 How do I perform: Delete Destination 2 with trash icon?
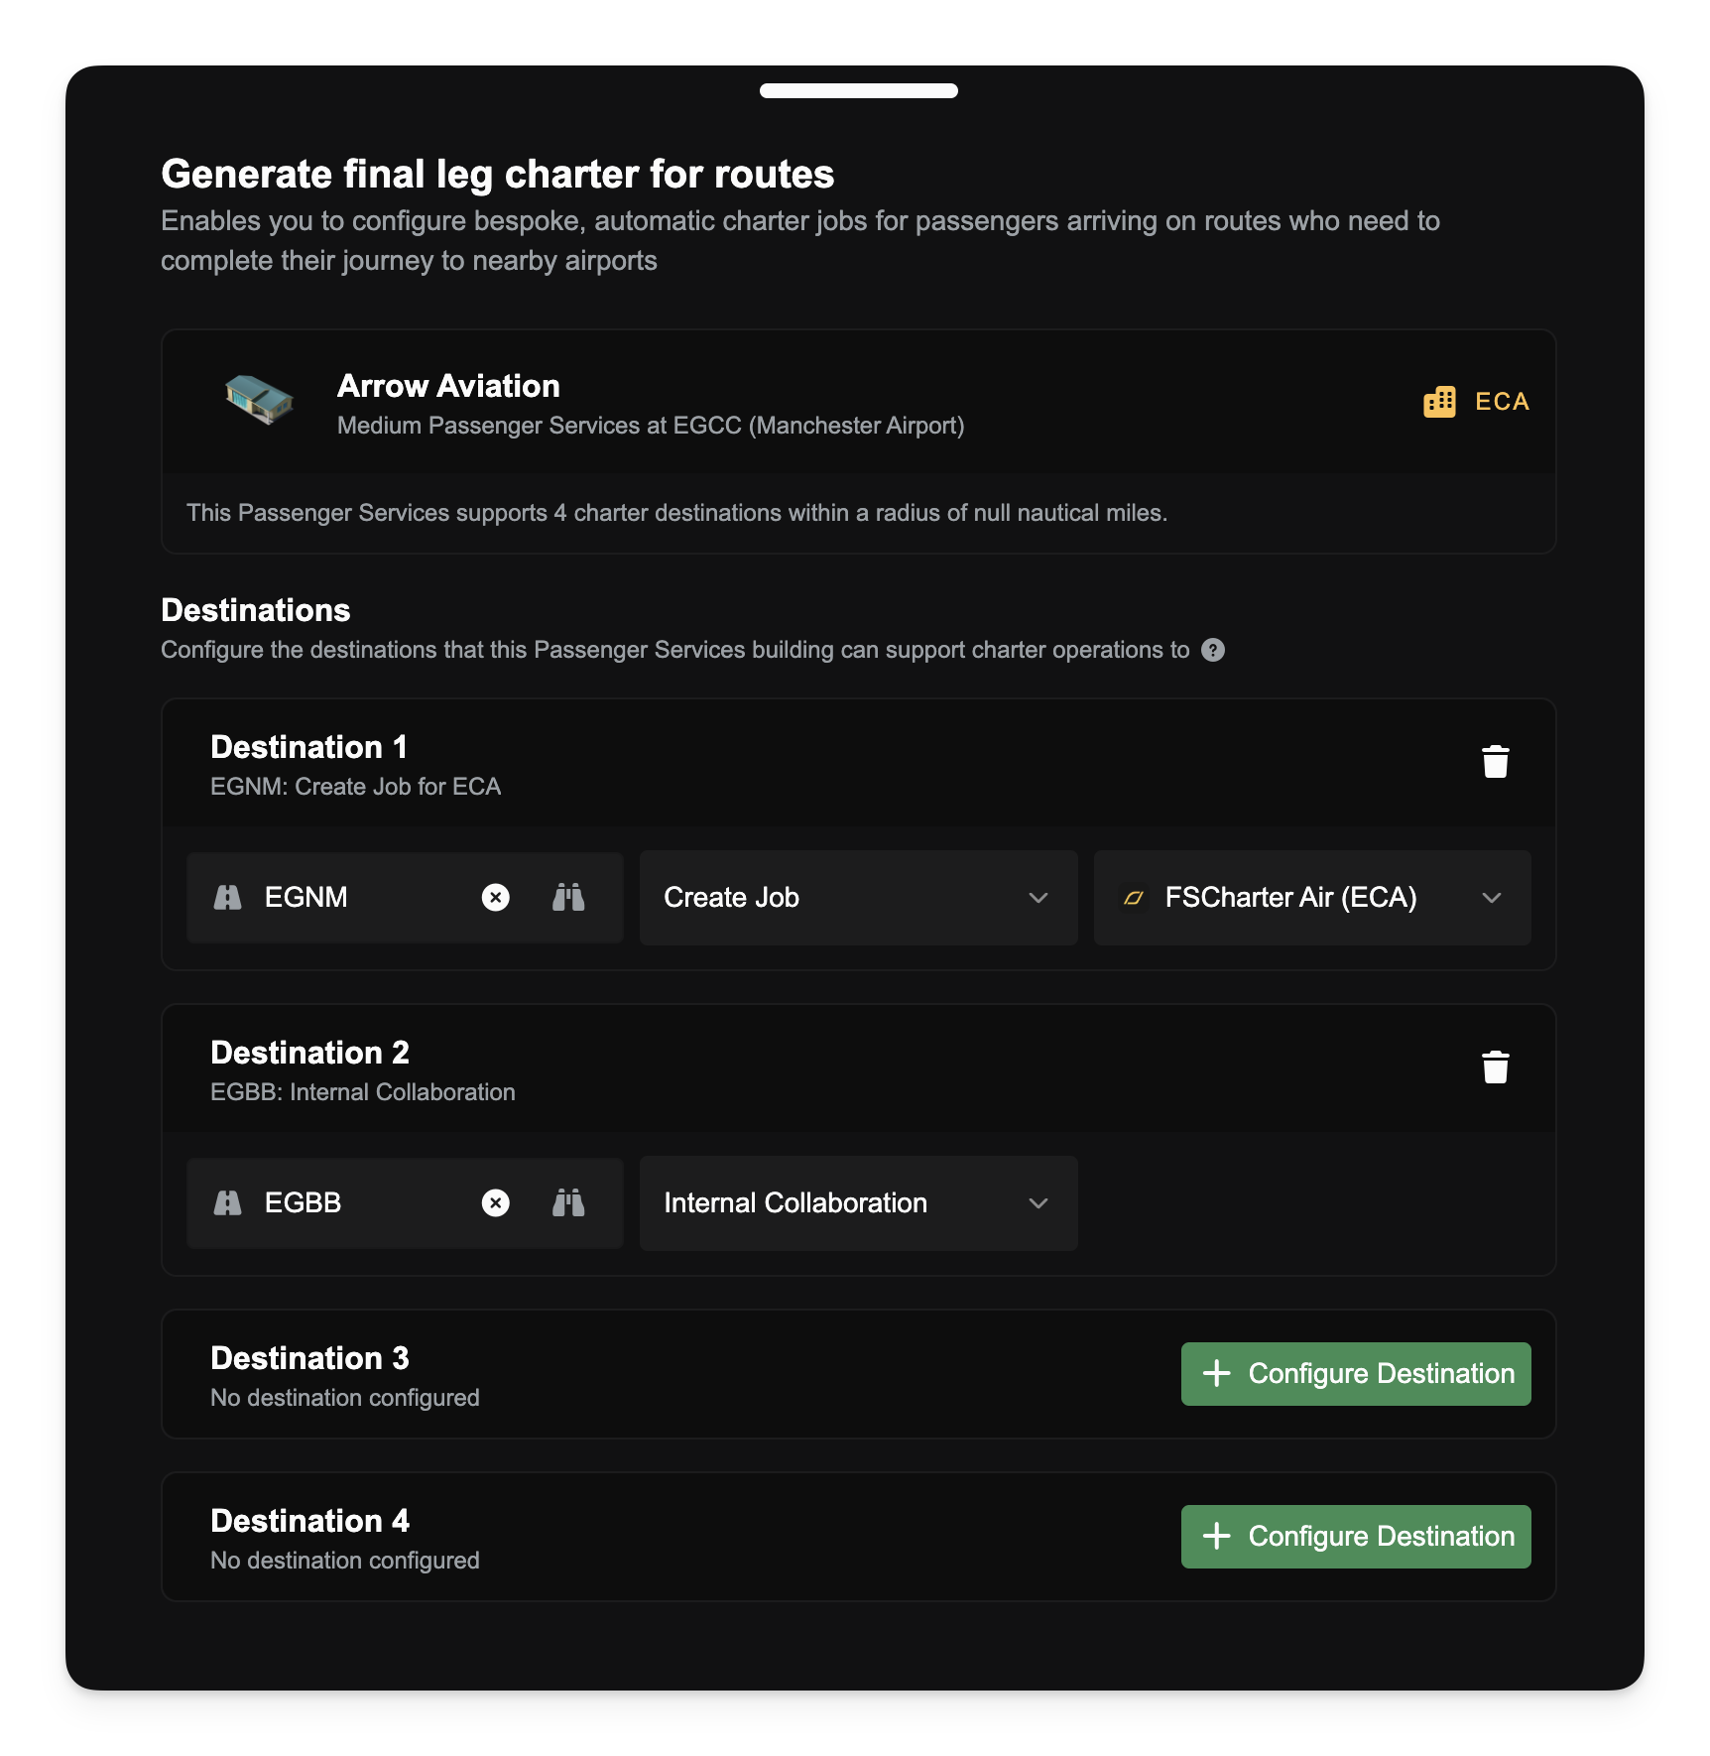pos(1495,1067)
